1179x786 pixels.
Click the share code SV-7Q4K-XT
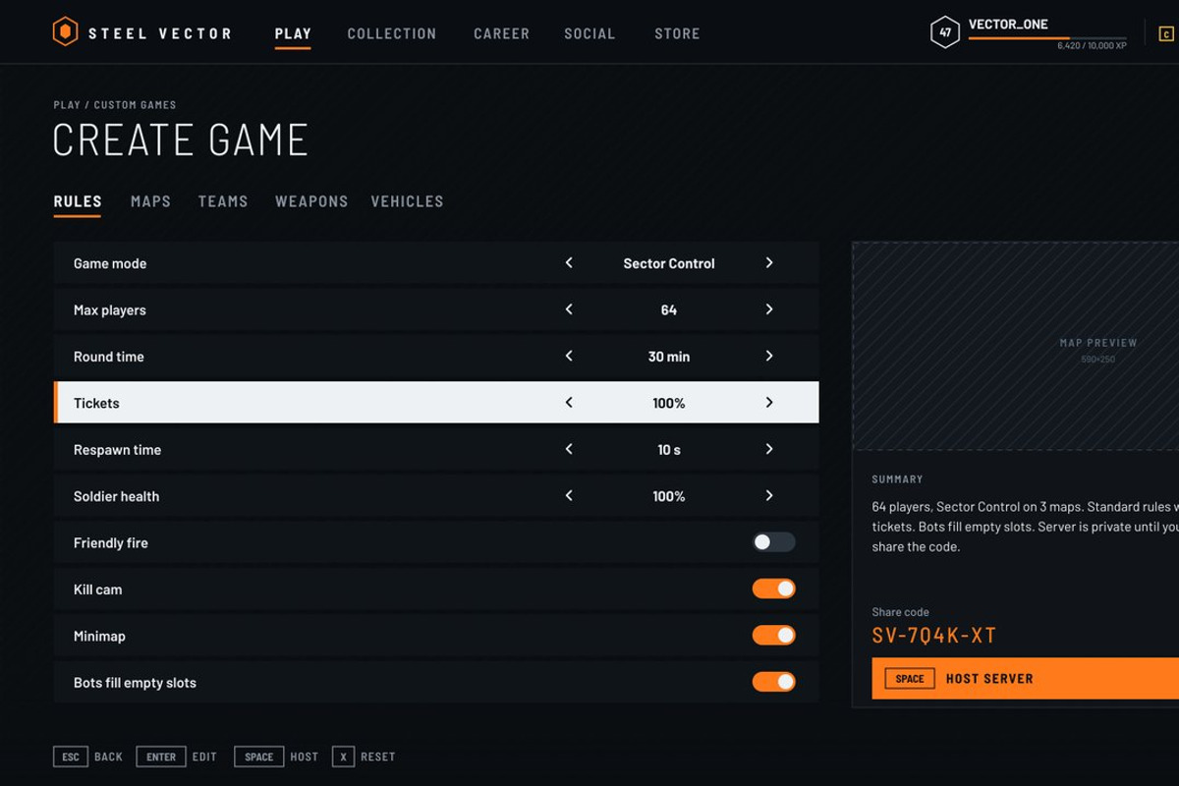934,636
